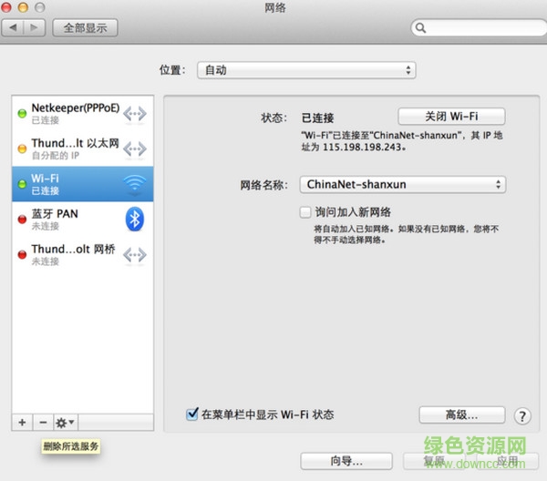Add a new service with plus button

click(22, 423)
